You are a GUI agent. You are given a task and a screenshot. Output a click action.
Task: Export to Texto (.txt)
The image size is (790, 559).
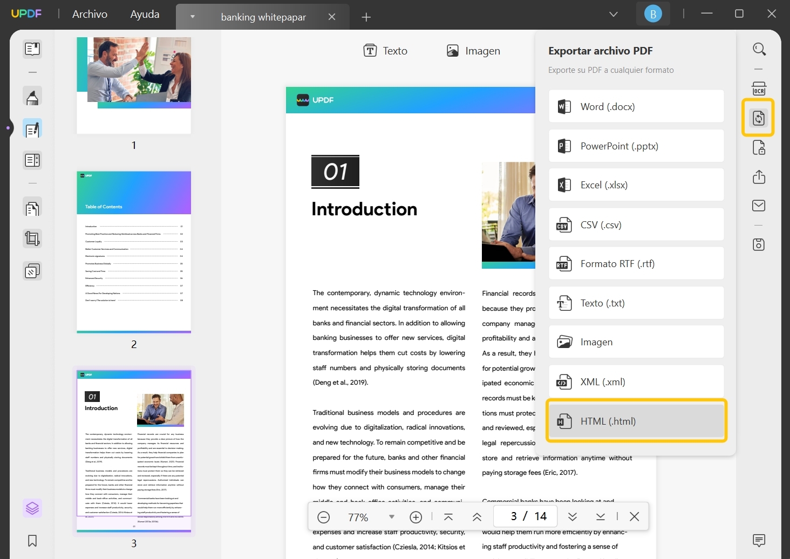pyautogui.click(x=636, y=303)
